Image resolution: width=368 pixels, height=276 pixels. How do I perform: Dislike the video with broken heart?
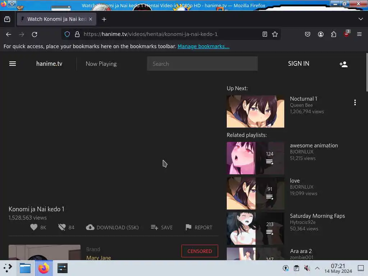point(62,227)
